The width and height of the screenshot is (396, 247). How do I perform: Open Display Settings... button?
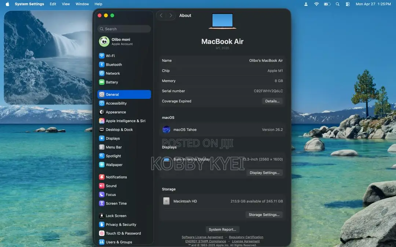264,173
